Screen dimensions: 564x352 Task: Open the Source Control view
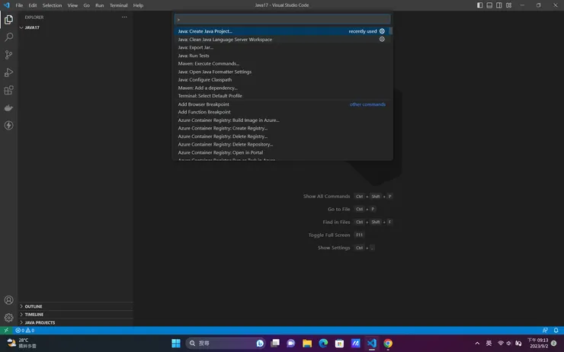pyautogui.click(x=9, y=55)
